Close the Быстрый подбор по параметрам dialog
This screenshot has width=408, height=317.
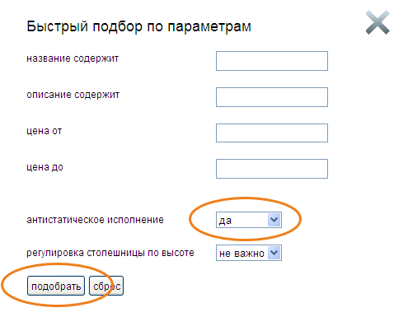pos(378,22)
